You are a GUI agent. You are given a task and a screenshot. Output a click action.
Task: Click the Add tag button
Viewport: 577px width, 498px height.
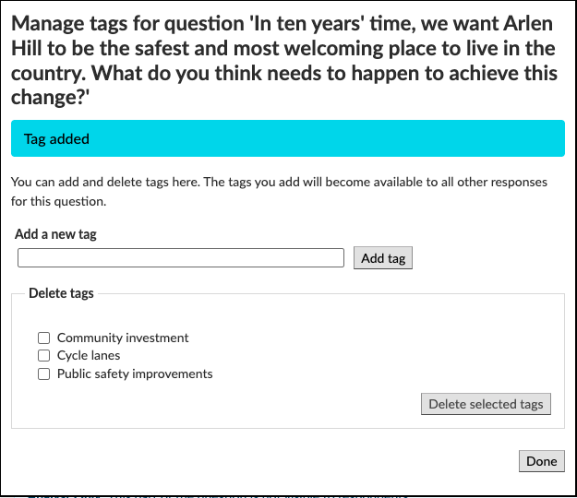(x=383, y=258)
